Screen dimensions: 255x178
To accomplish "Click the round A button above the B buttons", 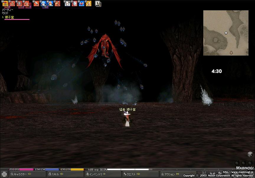I will click(250, 154).
